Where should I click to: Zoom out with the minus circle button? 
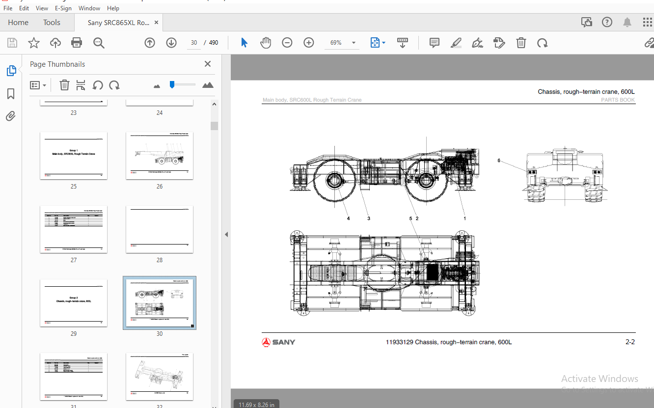[287, 43]
